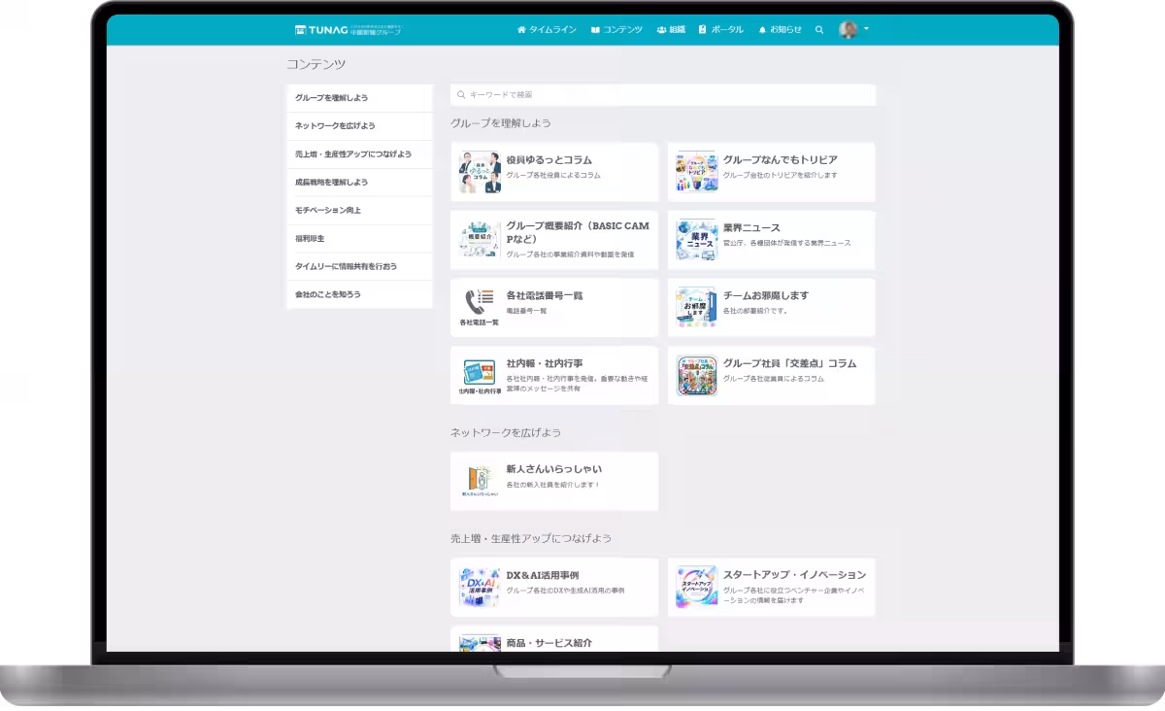Image resolution: width=1165 pixels, height=711 pixels.
Task: Click the スタートアップ・イノベーション thumbnail
Action: point(696,587)
